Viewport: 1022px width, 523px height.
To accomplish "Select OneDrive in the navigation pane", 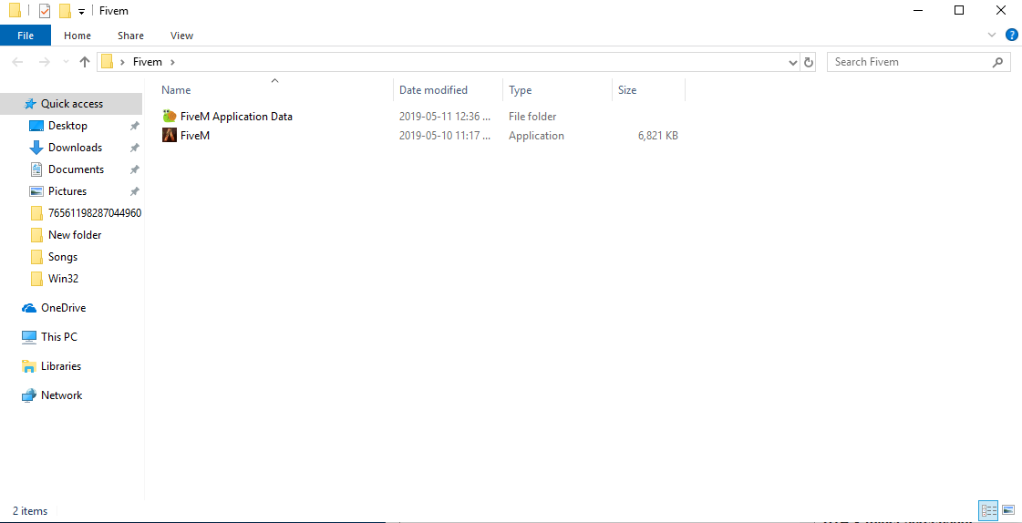I will point(63,308).
